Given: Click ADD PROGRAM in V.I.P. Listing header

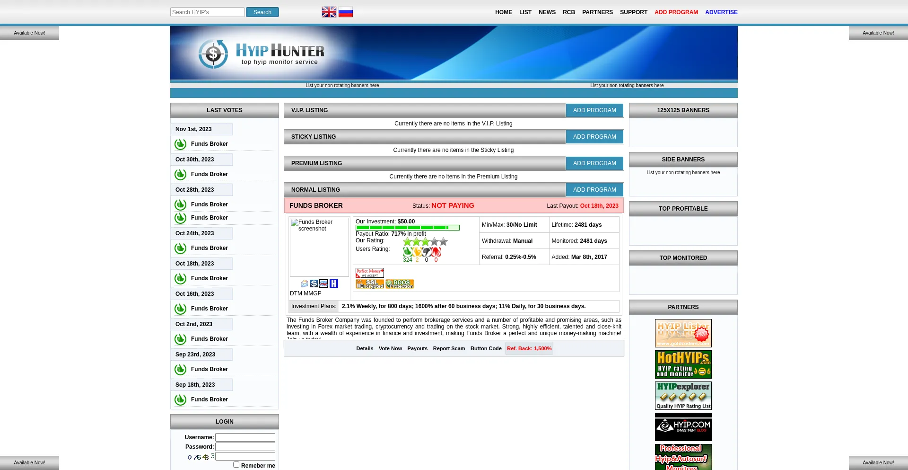Looking at the screenshot, I should (x=594, y=110).
